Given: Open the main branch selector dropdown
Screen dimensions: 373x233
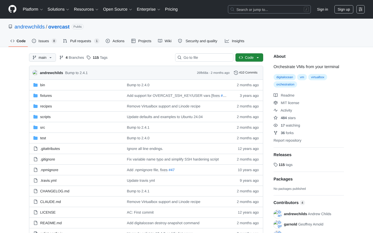Looking at the screenshot, I should tap(42, 57).
